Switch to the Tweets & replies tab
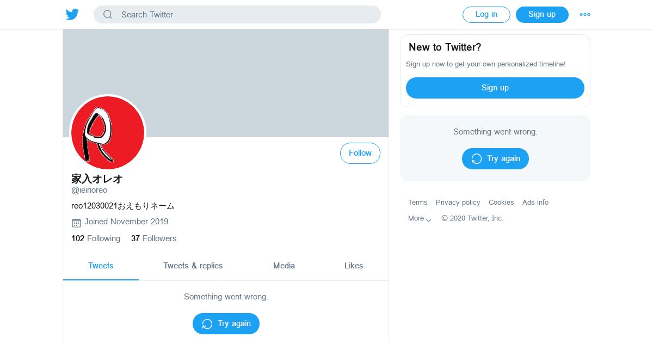 [x=193, y=266]
